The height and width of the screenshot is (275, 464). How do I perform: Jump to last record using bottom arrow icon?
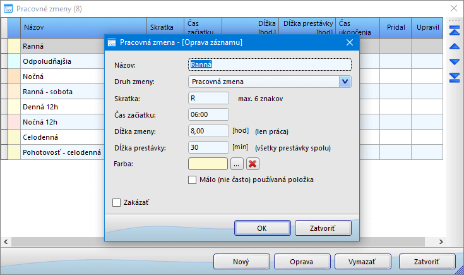click(453, 77)
